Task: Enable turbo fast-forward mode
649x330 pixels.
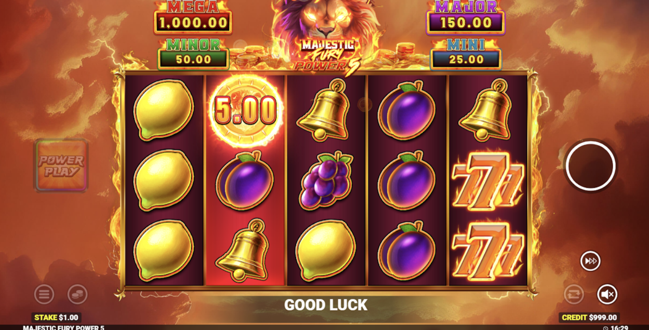Action: [590, 261]
